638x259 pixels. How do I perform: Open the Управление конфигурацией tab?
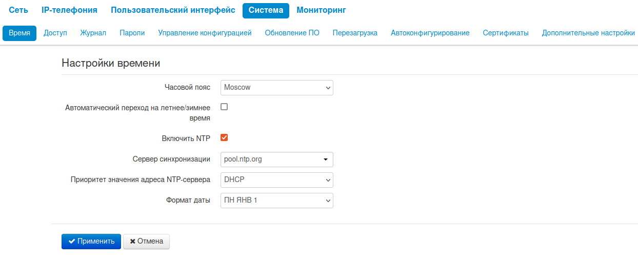[205, 33]
